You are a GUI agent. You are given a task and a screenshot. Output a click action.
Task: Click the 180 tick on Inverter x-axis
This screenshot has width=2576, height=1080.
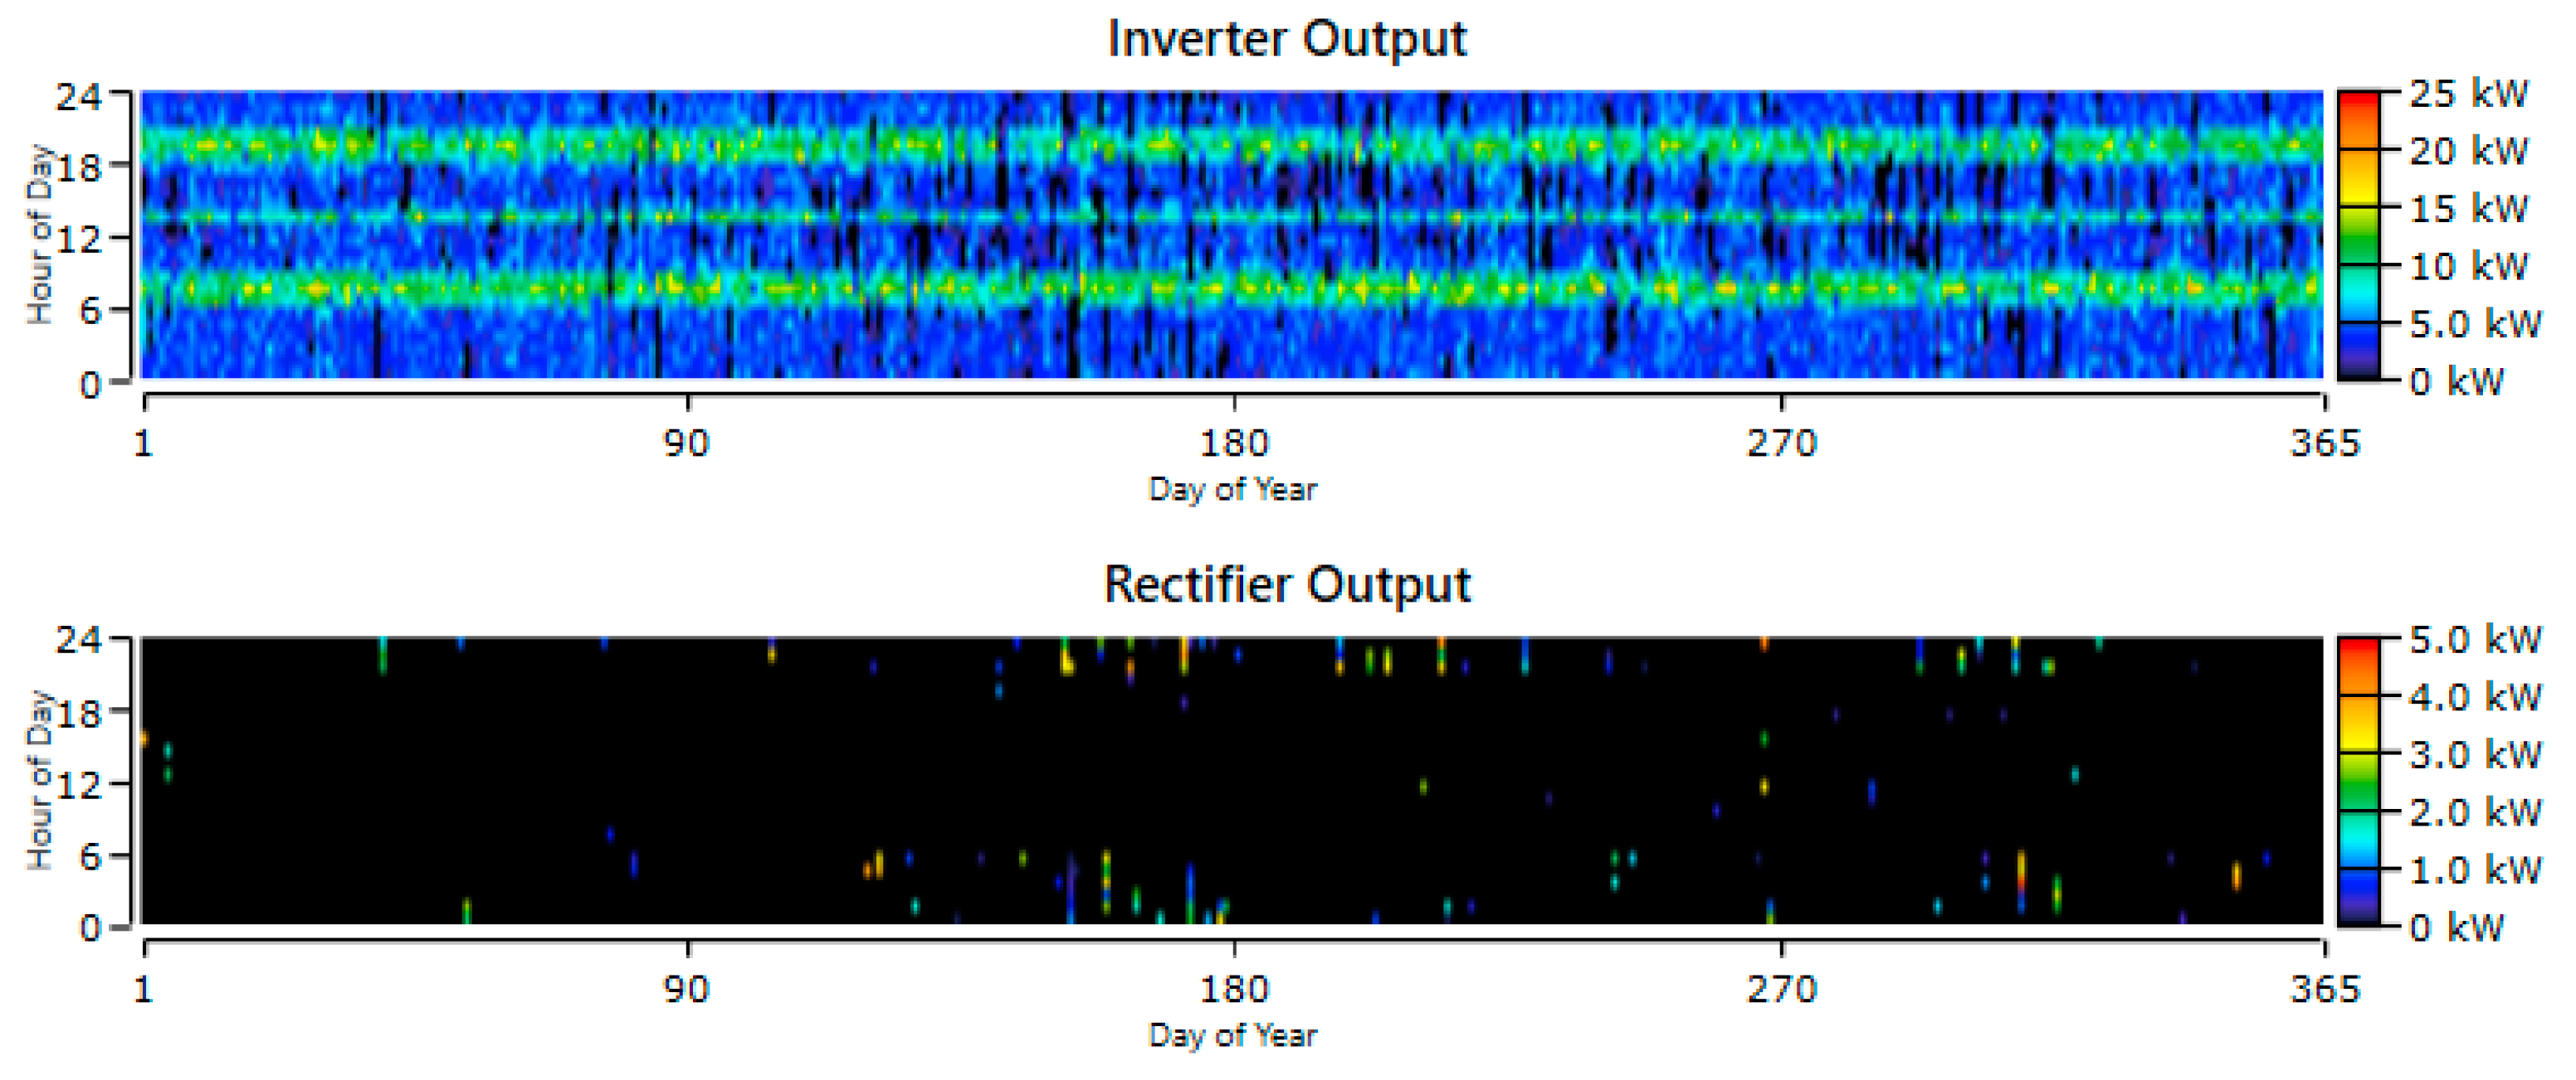tap(1233, 443)
